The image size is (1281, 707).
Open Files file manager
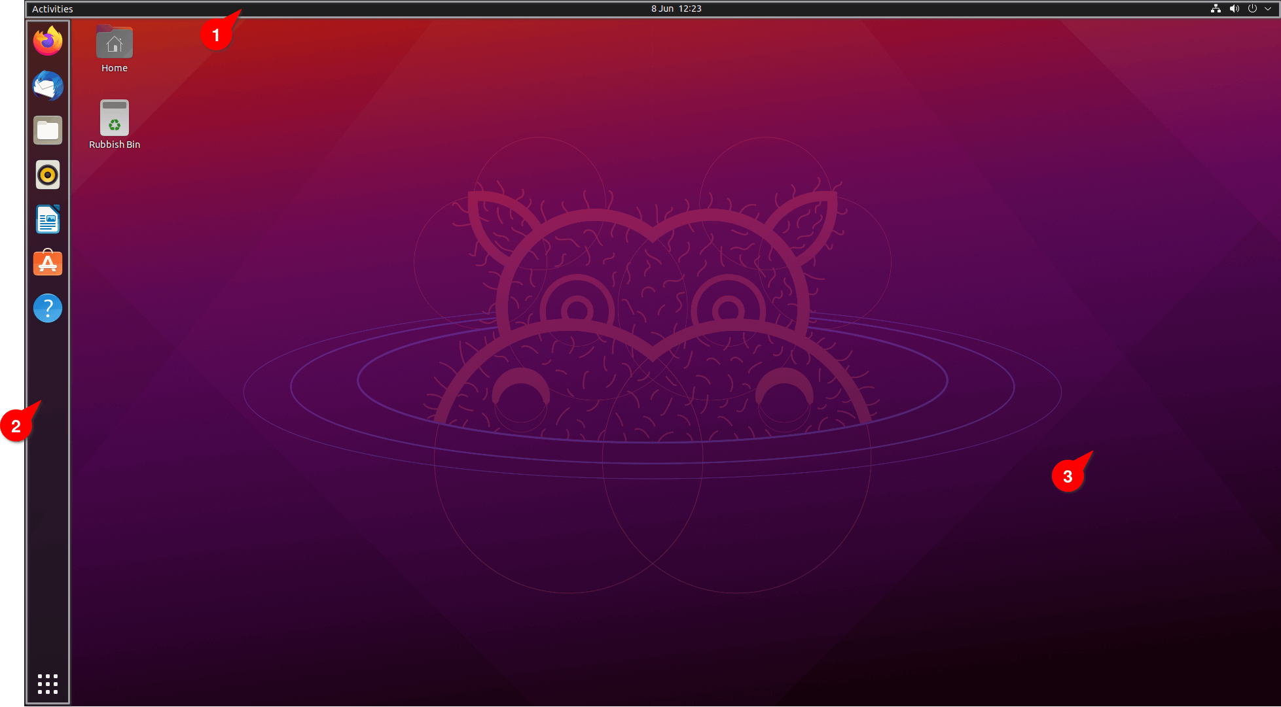(x=47, y=131)
